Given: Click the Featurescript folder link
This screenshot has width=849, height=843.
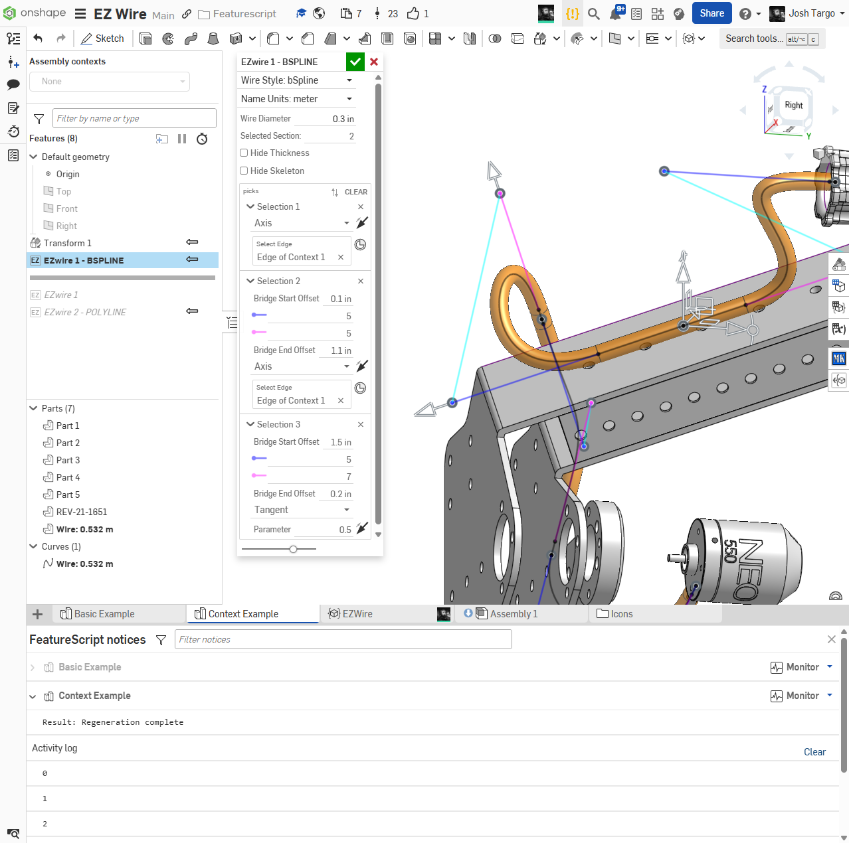Looking at the screenshot, I should coord(238,13).
